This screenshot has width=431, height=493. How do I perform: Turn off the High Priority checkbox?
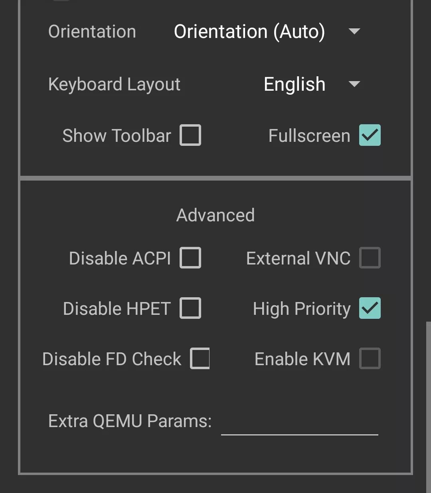[x=370, y=308]
